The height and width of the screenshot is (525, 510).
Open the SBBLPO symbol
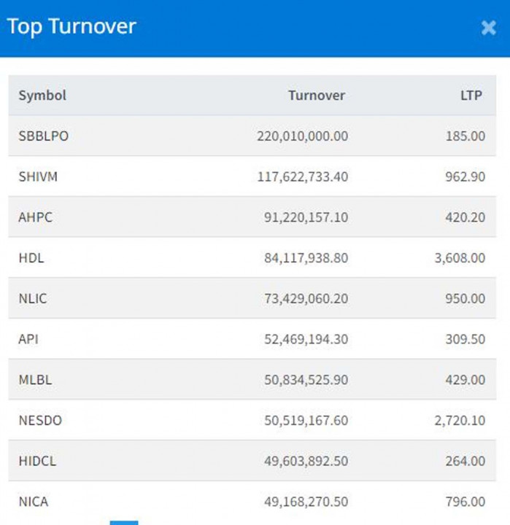[x=44, y=136]
